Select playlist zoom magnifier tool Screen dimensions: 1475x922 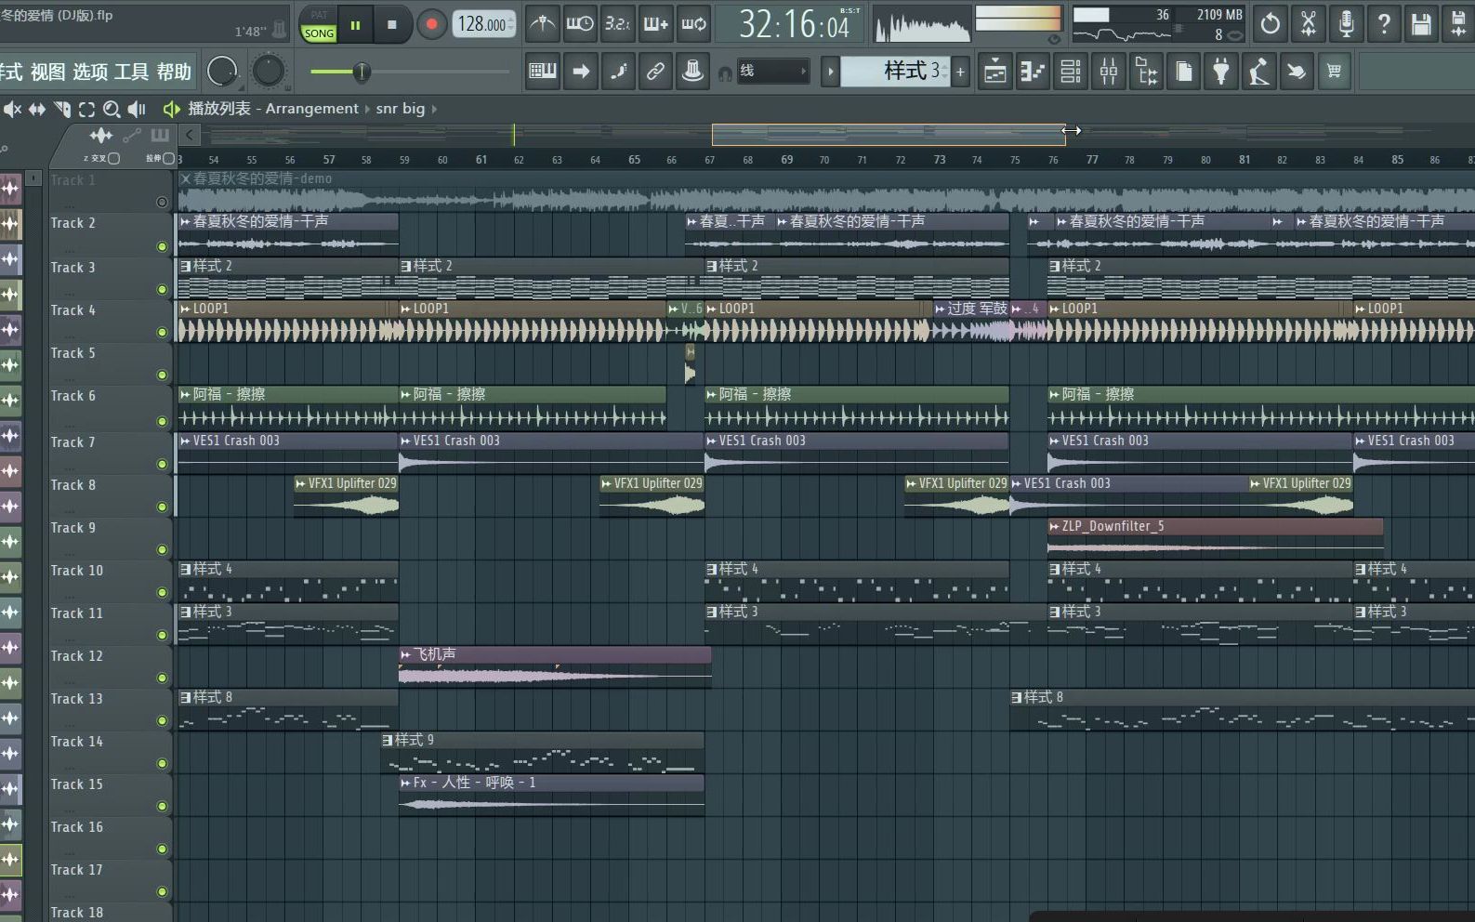pyautogui.click(x=112, y=109)
